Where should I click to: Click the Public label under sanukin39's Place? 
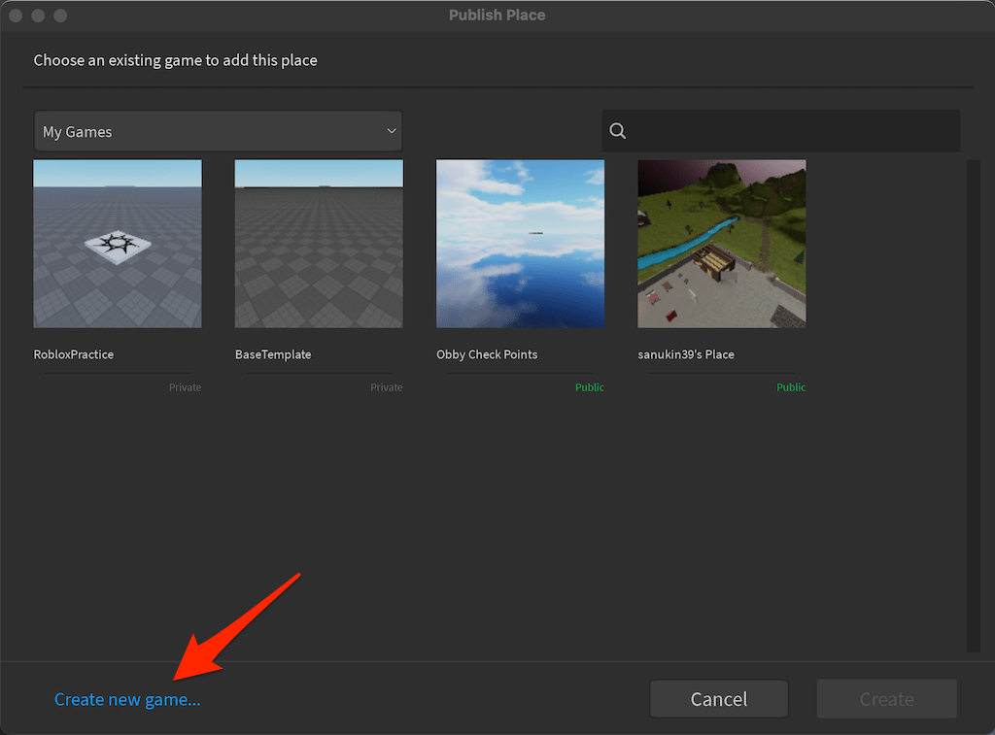[x=791, y=387]
